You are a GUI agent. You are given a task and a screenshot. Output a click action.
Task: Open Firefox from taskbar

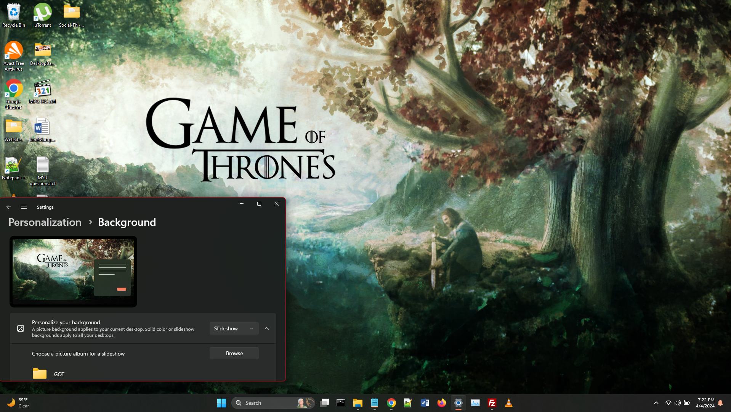(441, 403)
